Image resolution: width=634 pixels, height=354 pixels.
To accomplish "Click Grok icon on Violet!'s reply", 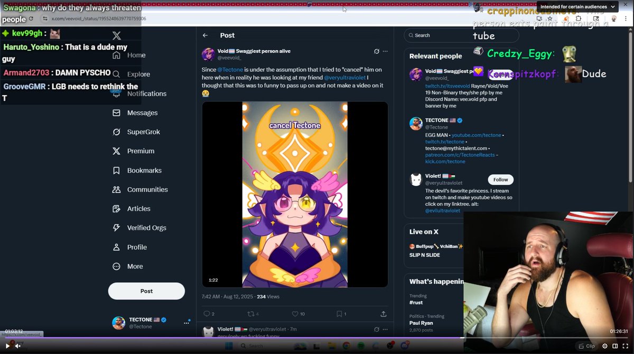I will pyautogui.click(x=376, y=329).
